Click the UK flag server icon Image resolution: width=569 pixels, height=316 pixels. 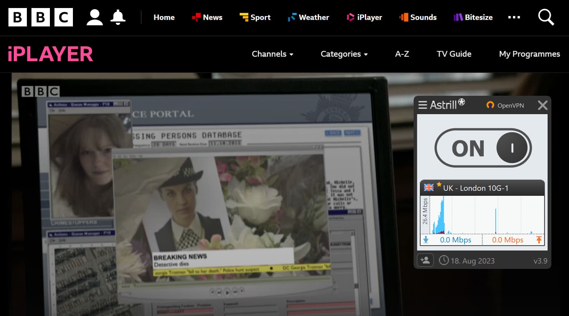pyautogui.click(x=428, y=188)
